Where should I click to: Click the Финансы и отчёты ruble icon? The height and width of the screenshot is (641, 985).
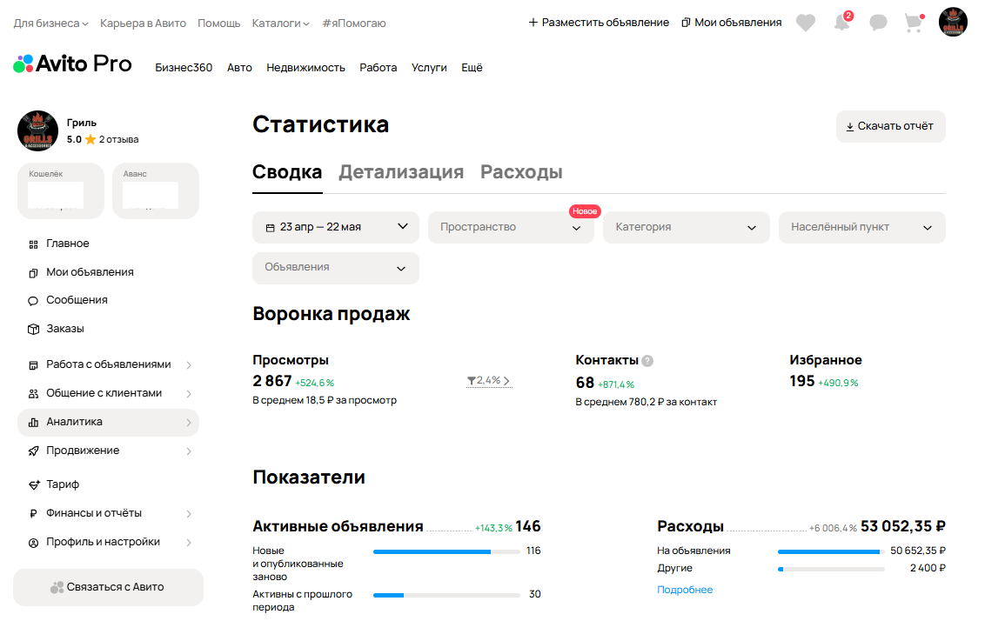pos(33,513)
